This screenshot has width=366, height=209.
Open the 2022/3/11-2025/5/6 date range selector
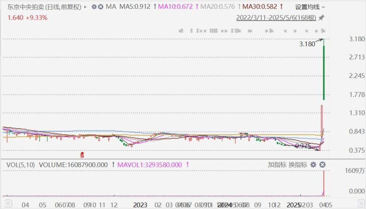click(276, 18)
